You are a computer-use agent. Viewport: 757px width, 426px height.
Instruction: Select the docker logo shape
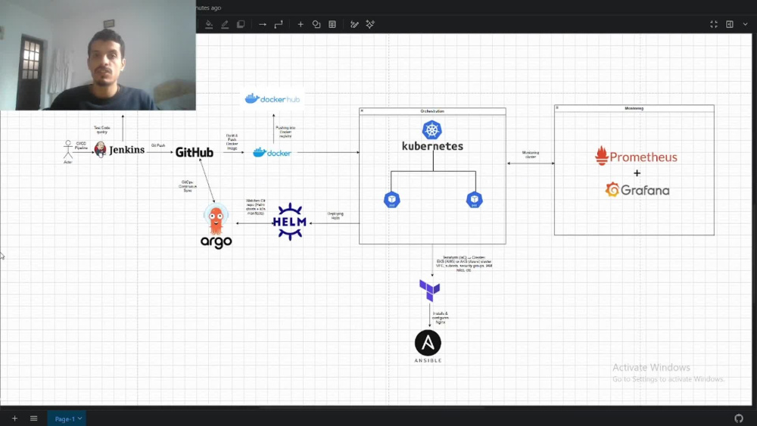coord(272,152)
